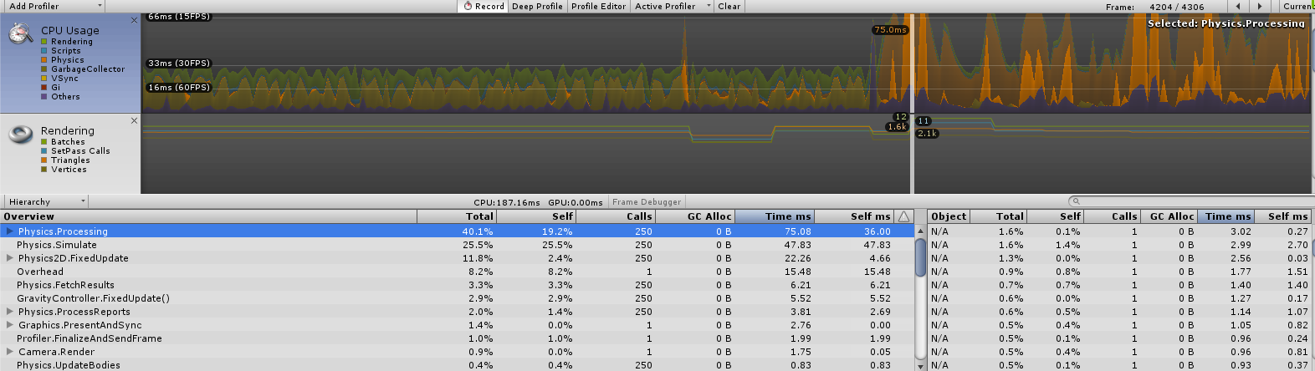Screen dimensions: 1315x371
Task: Select the Physics.UpdateBodies row
Action: click(x=457, y=365)
